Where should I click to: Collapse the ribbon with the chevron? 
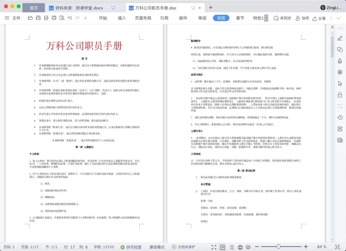tap(339, 18)
